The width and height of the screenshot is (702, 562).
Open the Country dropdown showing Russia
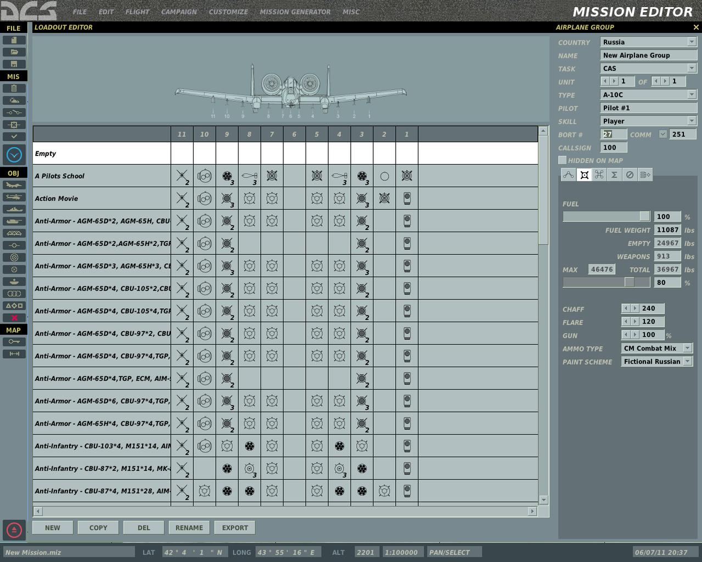point(648,42)
